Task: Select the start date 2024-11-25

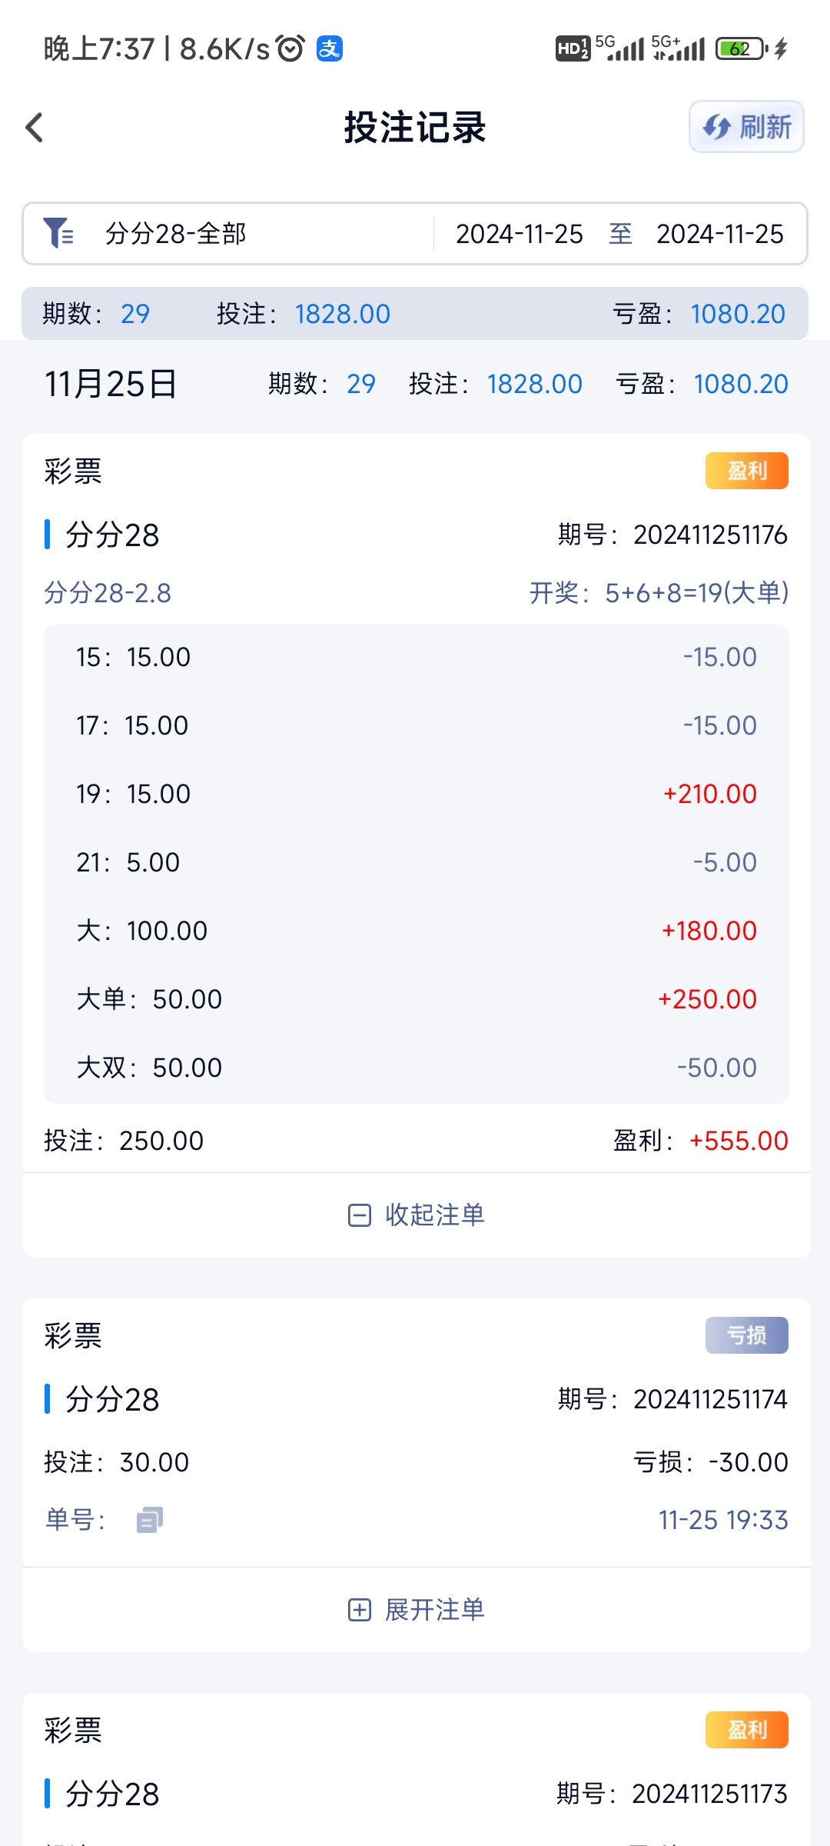Action: tap(520, 234)
